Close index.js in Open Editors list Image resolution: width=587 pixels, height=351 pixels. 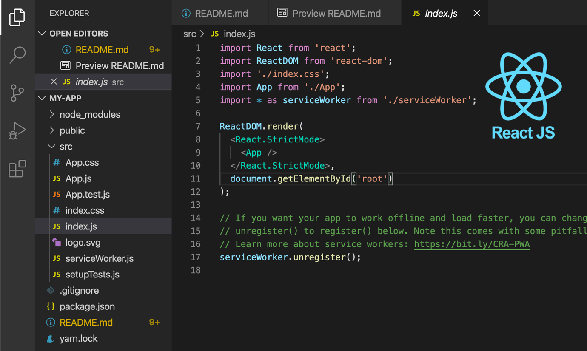[x=54, y=82]
